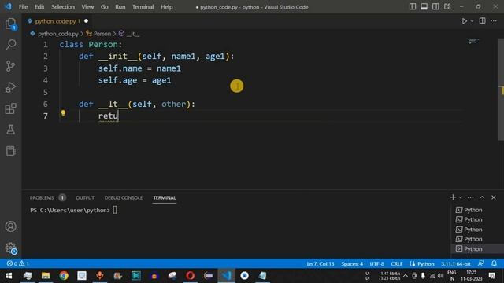Open notifications bell in status bar
Image resolution: width=504 pixels, height=283 pixels.
point(494,263)
